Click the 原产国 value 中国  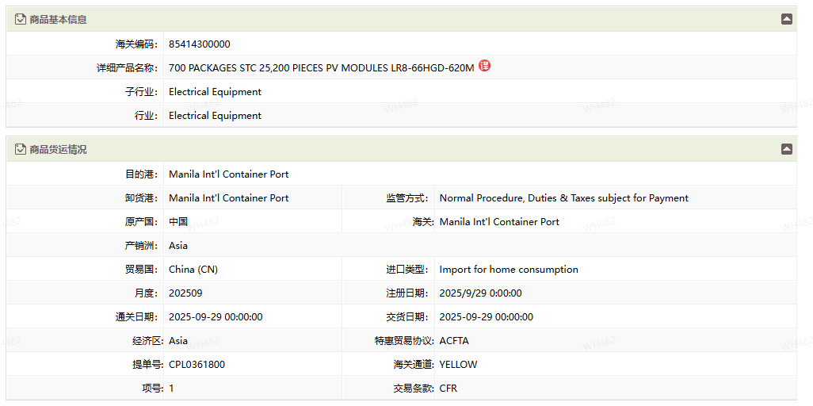coord(178,222)
